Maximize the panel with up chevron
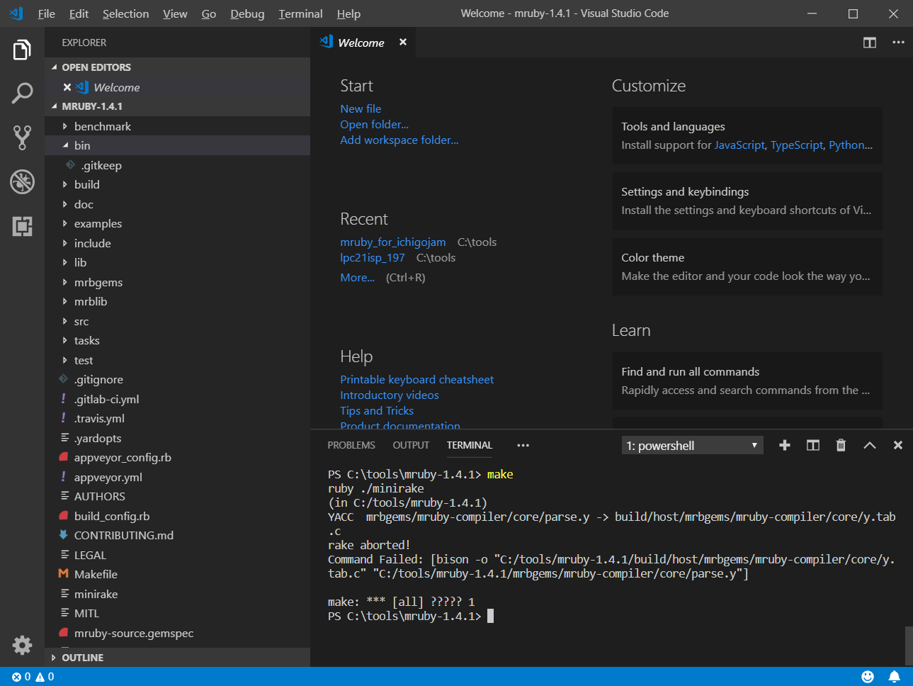Viewport: 913px width, 686px height. (870, 445)
